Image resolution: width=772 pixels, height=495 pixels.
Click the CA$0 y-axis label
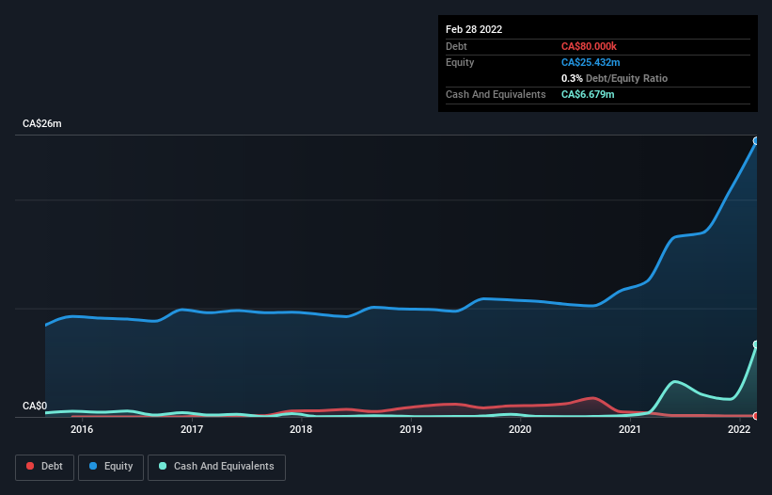35,406
